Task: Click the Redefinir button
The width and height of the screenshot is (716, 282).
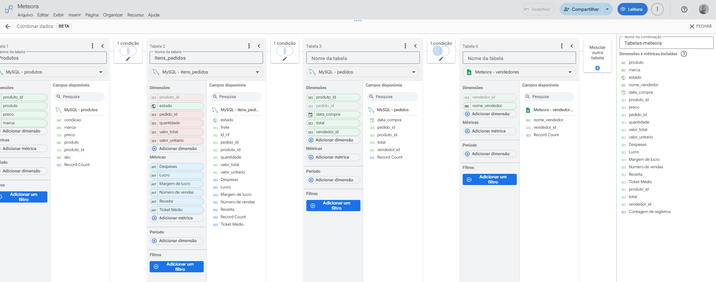Action: click(x=538, y=9)
